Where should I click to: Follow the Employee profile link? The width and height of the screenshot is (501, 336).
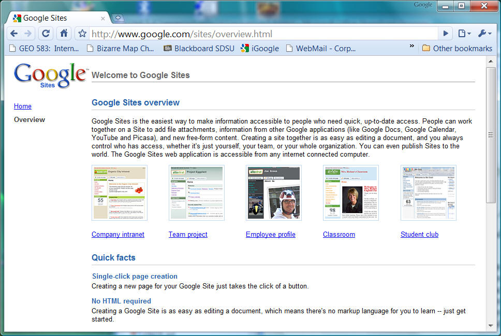pyautogui.click(x=271, y=235)
